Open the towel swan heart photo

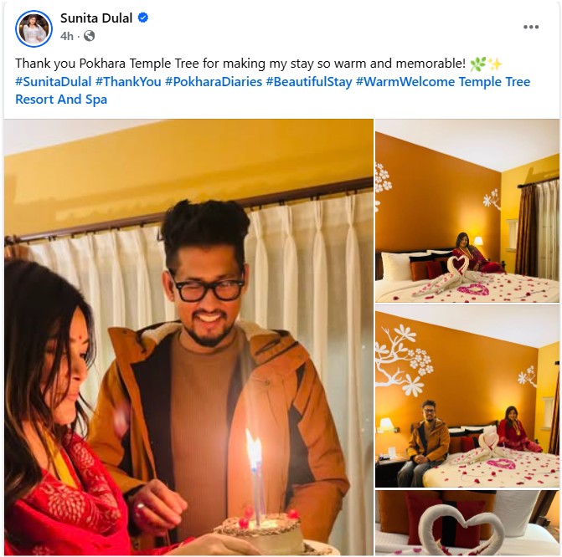coord(467,523)
